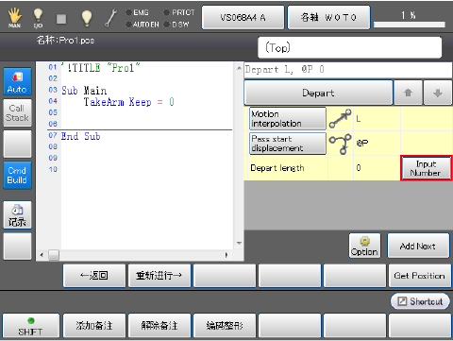
Task: Open the Pass start displacement selector
Action: pyautogui.click(x=288, y=144)
